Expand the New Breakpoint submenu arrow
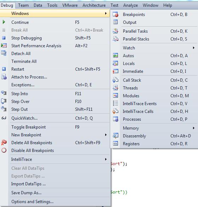 [106, 135]
